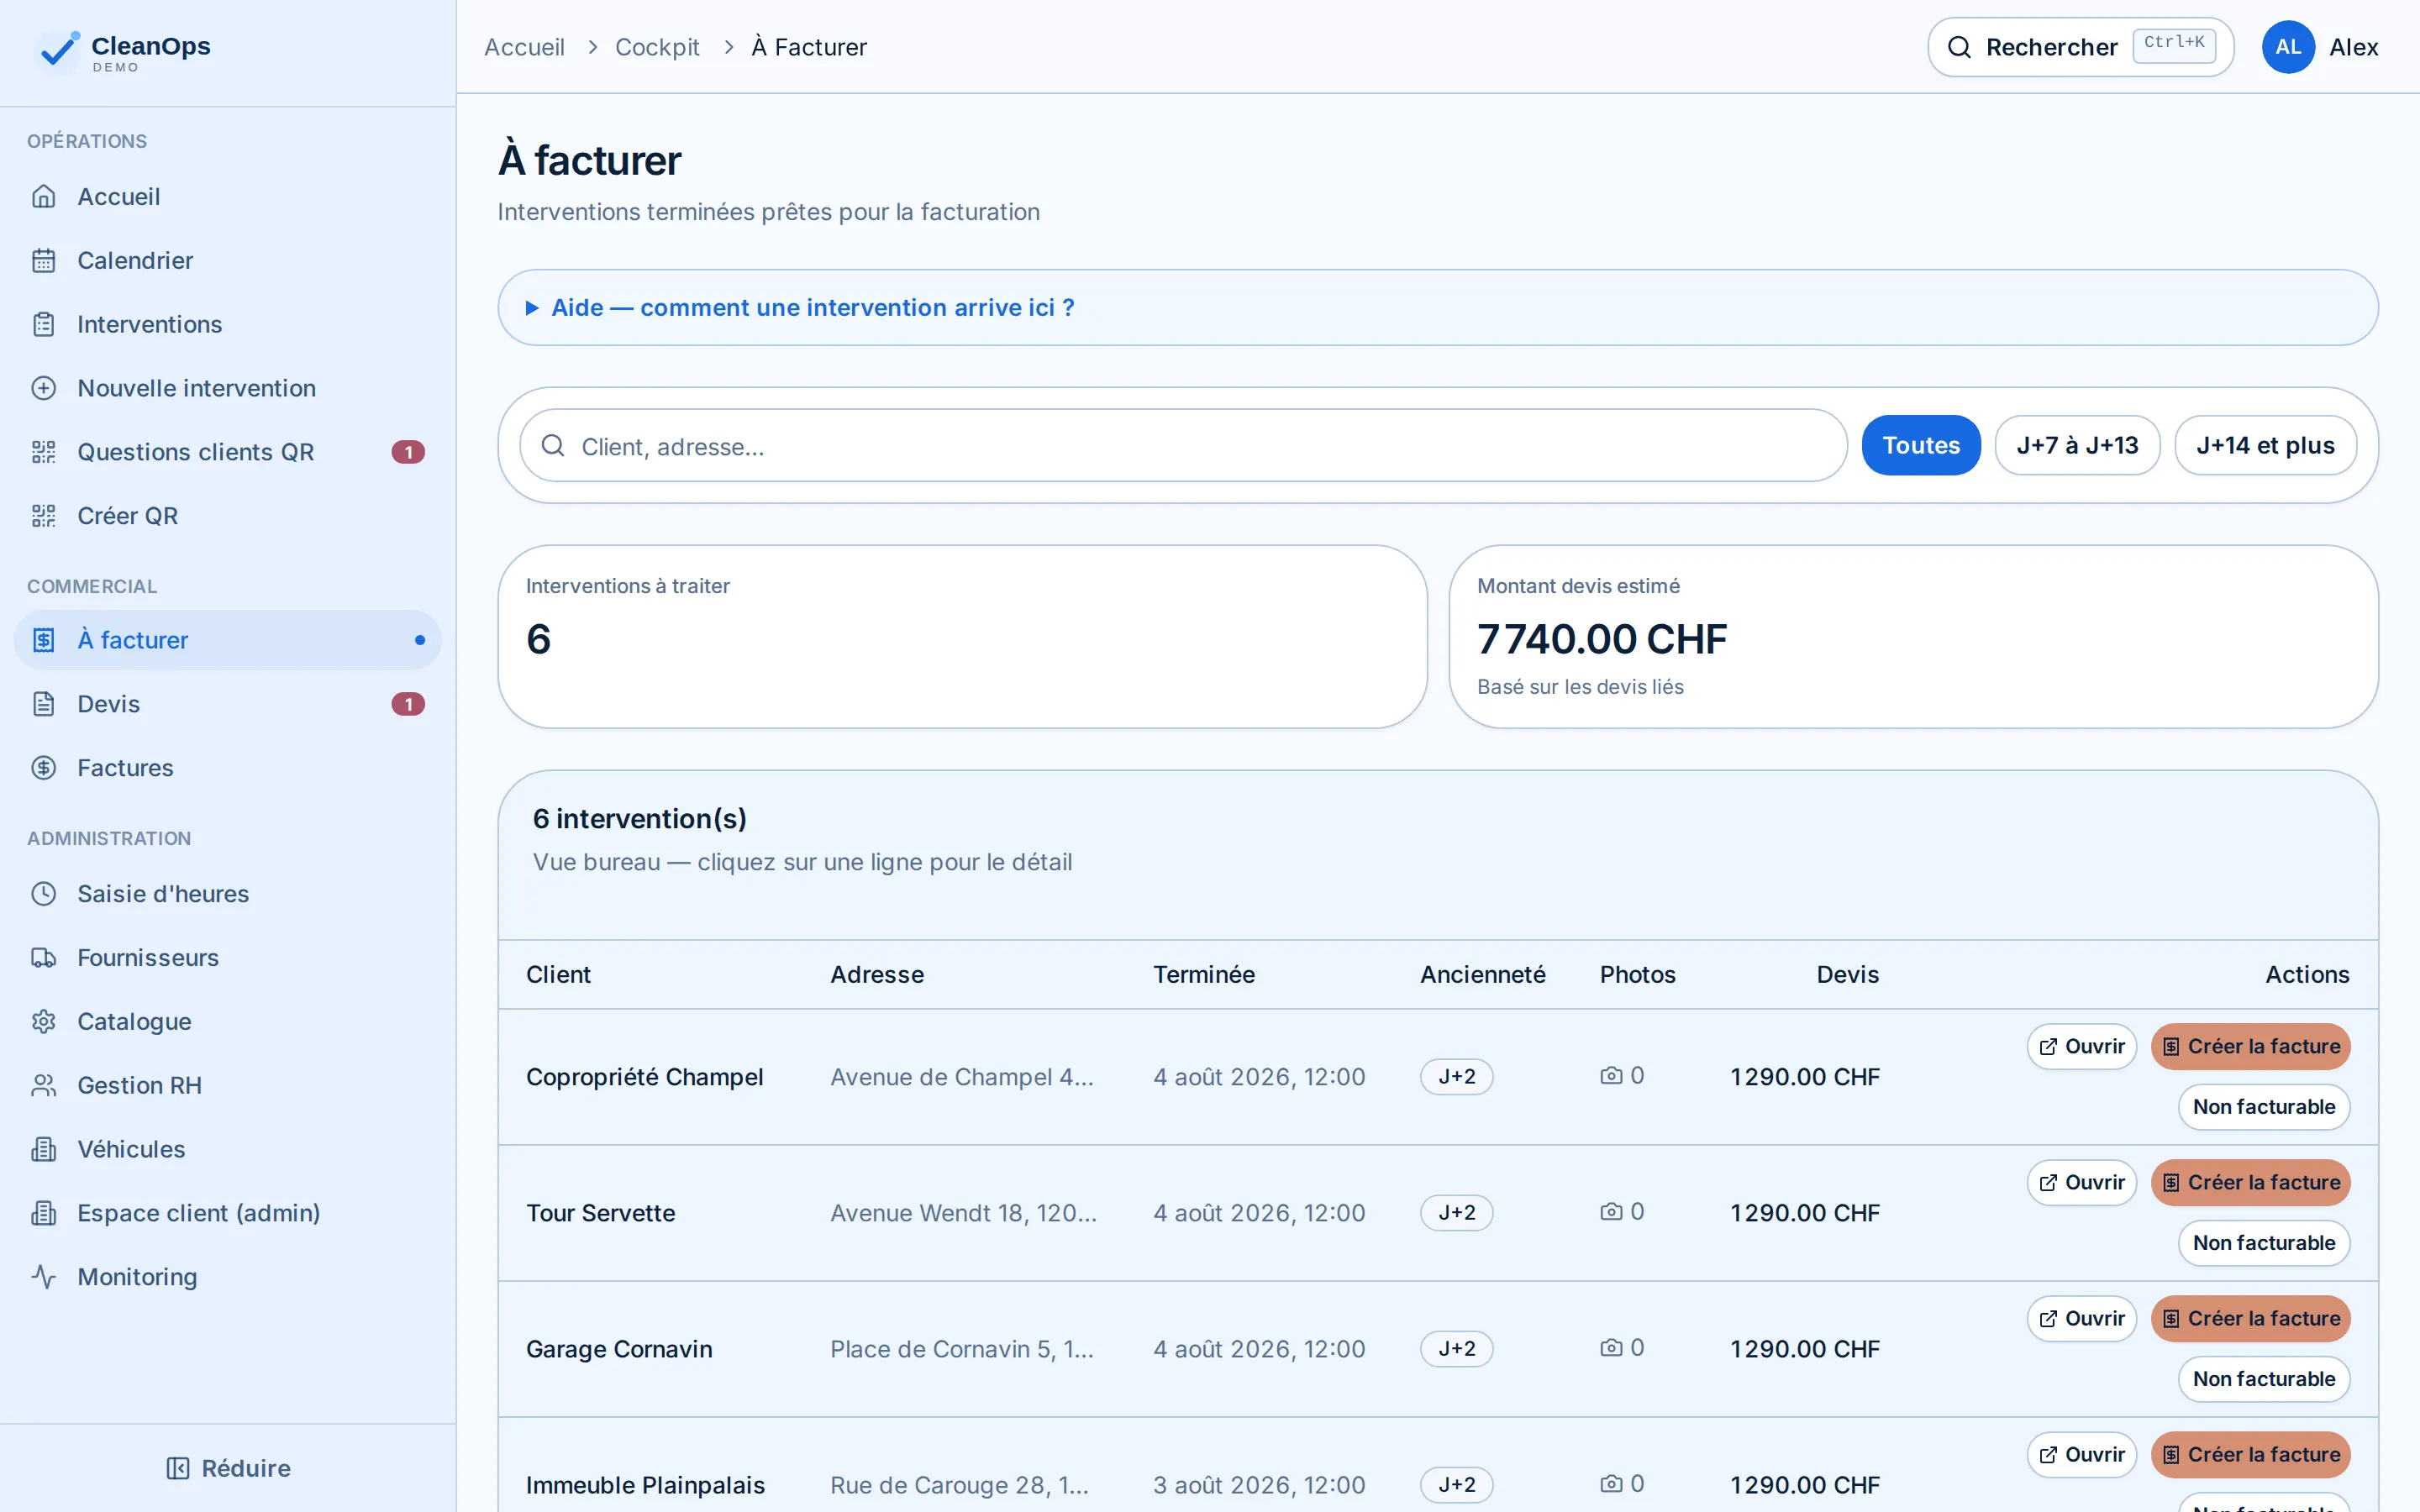This screenshot has width=2420, height=1512.
Task: Click the Créer QR code icon
Action: (x=43, y=516)
